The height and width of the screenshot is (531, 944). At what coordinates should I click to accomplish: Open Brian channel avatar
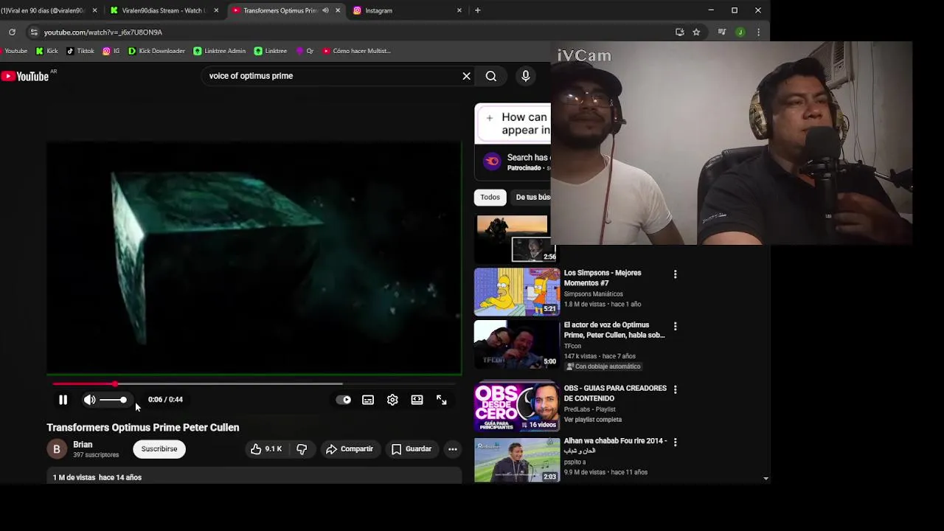[57, 449]
